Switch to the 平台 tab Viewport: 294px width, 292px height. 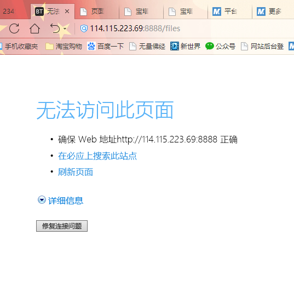230,12
